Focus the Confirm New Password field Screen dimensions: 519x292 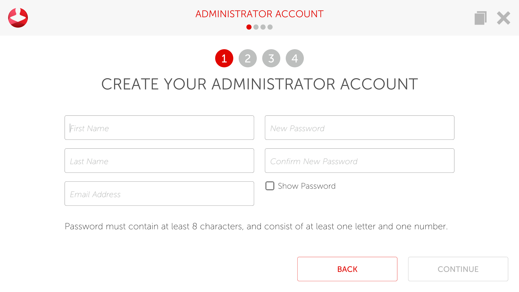pyautogui.click(x=360, y=161)
